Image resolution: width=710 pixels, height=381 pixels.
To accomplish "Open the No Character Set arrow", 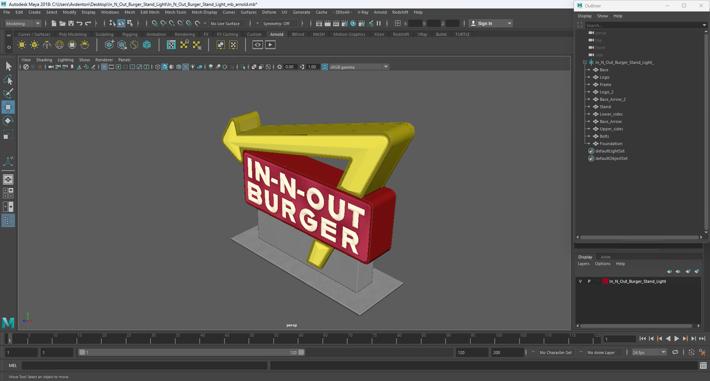I will [533, 352].
